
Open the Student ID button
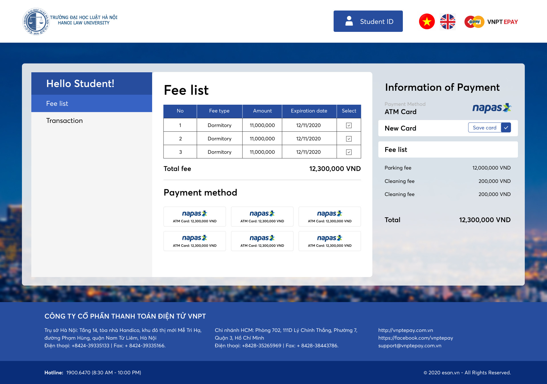pyautogui.click(x=368, y=21)
